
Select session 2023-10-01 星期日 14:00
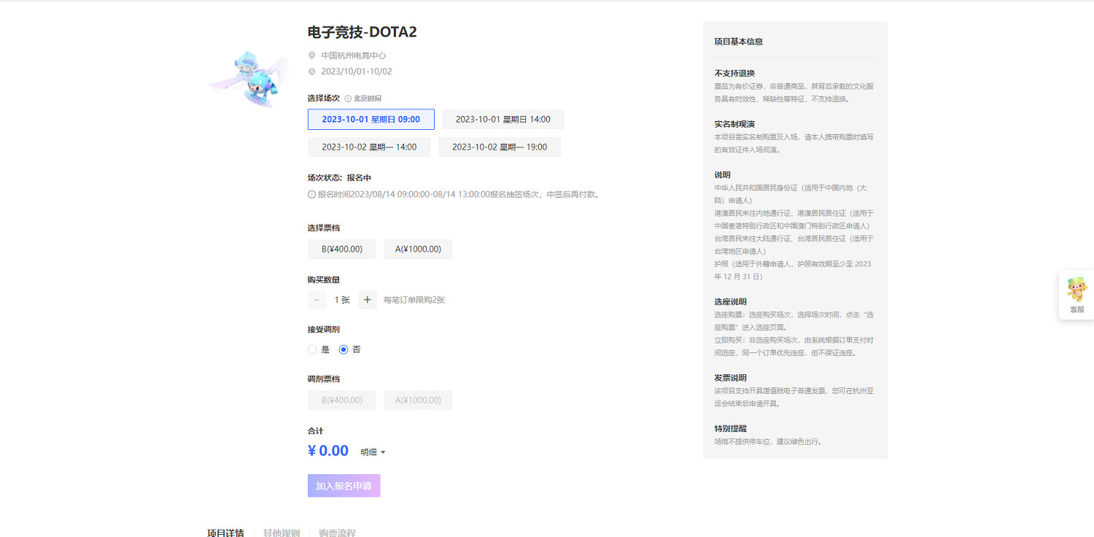tap(503, 119)
